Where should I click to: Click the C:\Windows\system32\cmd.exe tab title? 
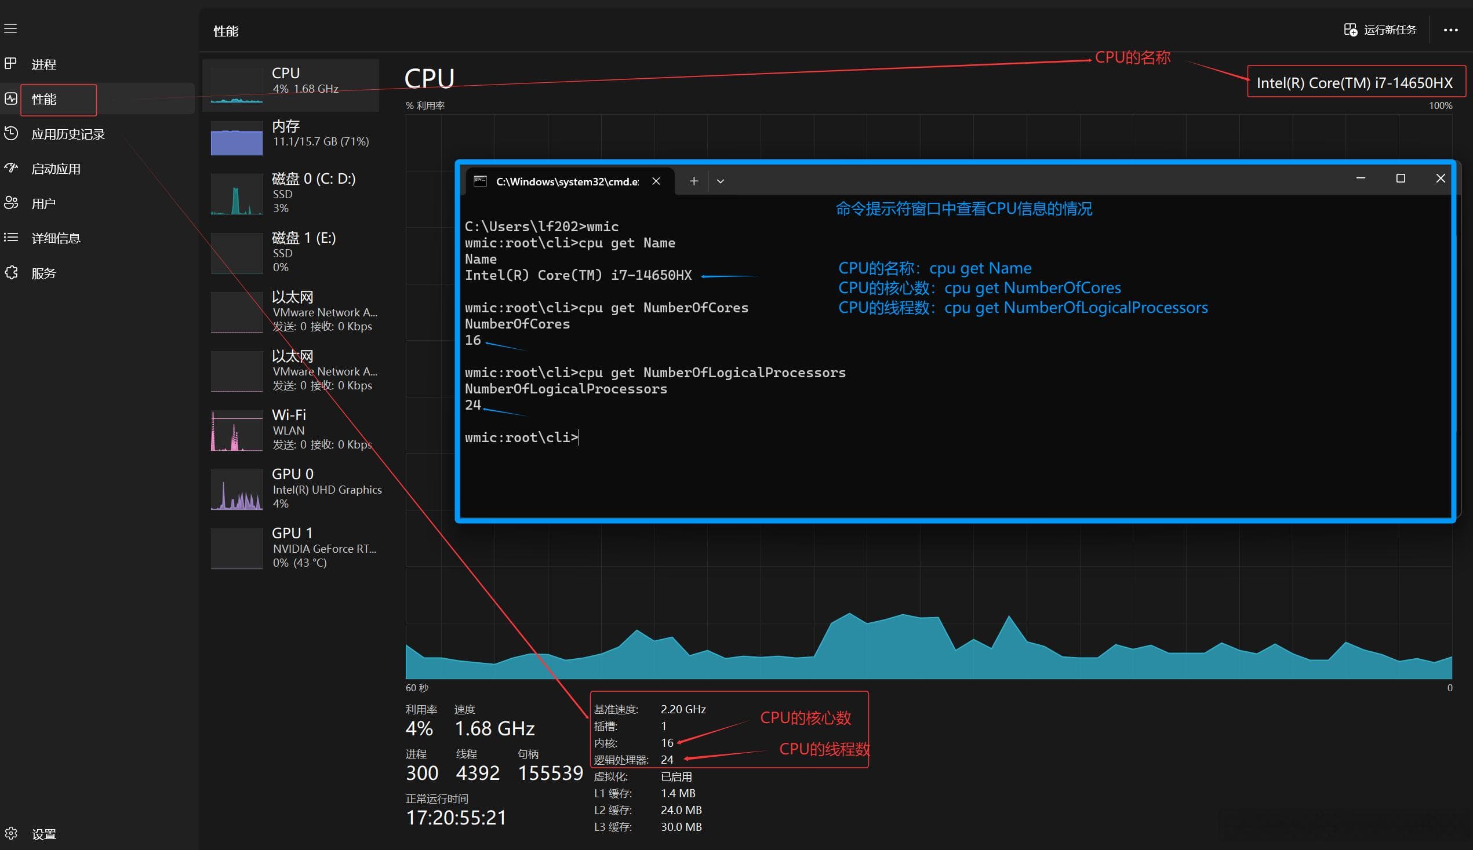click(566, 181)
